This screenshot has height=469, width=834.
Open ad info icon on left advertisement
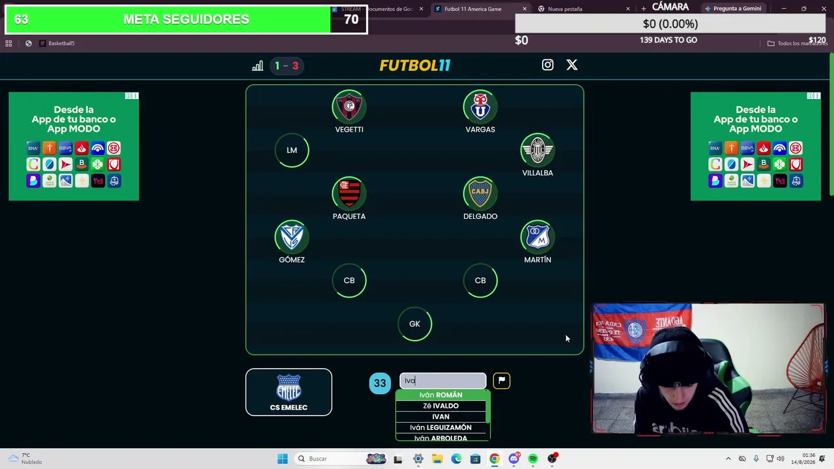(x=129, y=96)
